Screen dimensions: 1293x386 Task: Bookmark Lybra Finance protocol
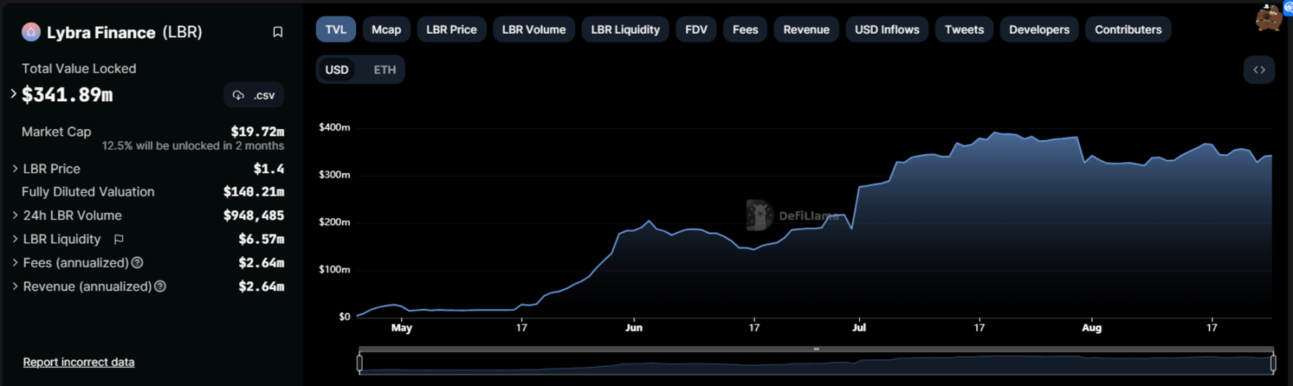pos(277,32)
